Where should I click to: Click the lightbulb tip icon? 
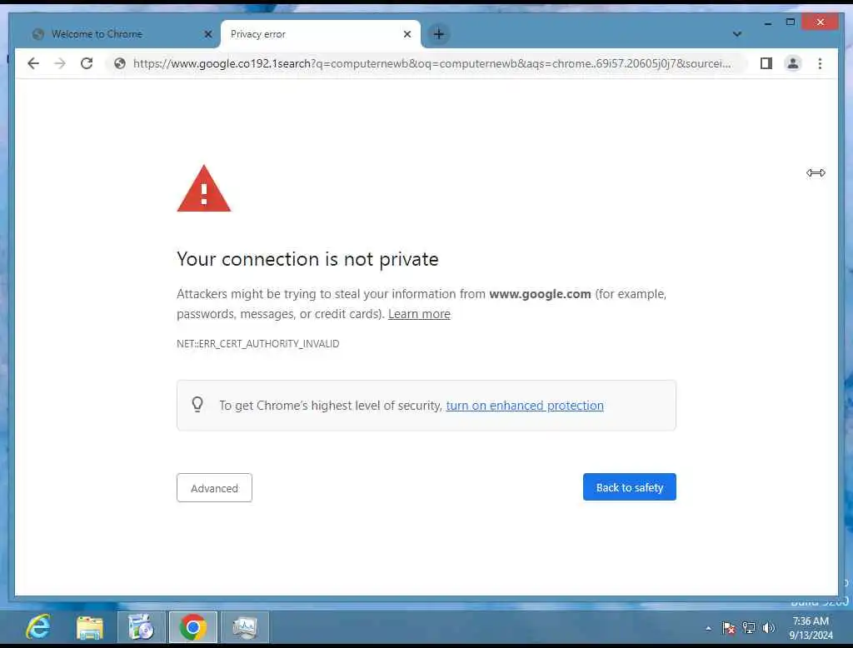(x=197, y=405)
